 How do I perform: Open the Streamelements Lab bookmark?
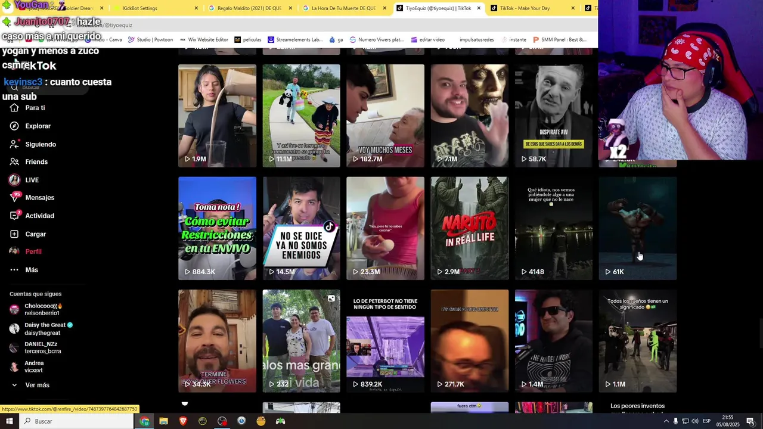[x=295, y=40]
